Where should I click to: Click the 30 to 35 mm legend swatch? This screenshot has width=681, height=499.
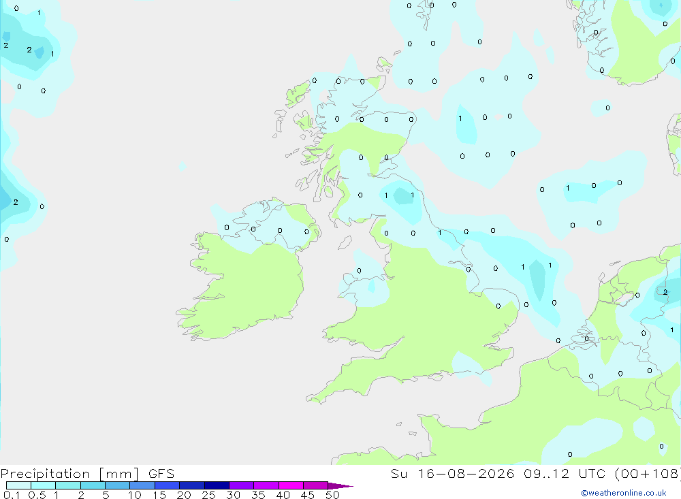[242, 485]
